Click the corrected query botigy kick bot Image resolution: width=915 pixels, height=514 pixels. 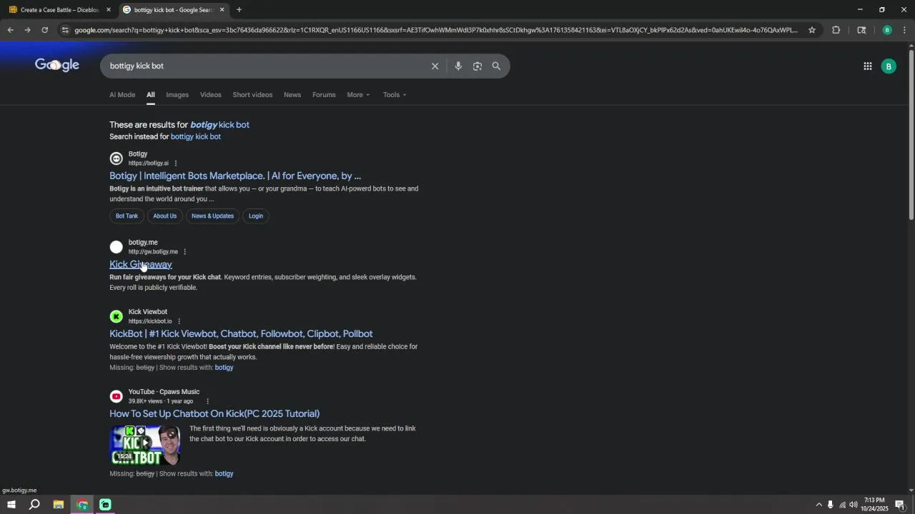point(219,125)
